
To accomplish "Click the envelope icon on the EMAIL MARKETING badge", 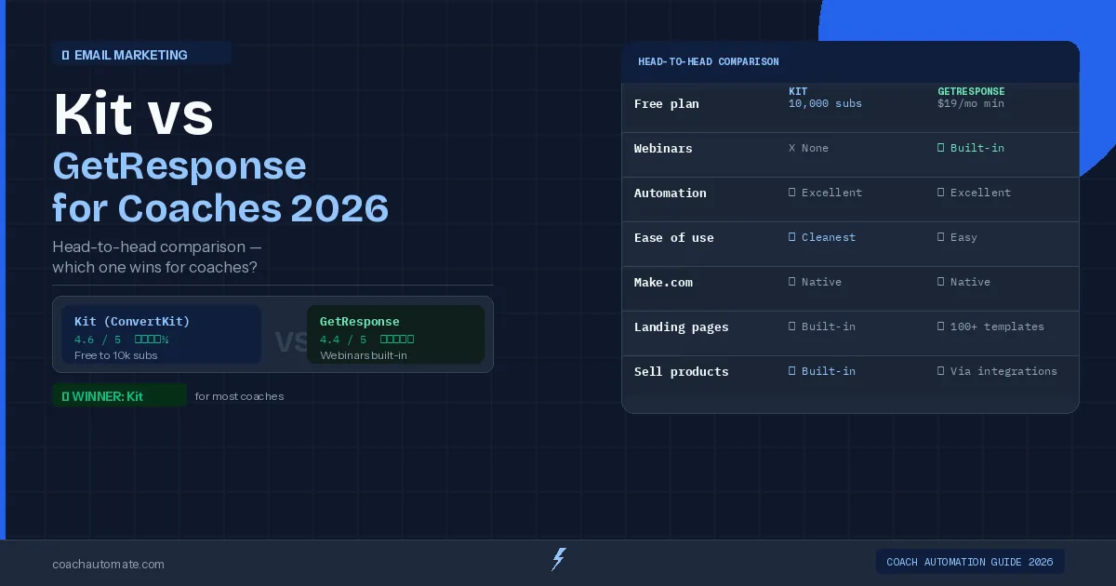I will tap(64, 54).
